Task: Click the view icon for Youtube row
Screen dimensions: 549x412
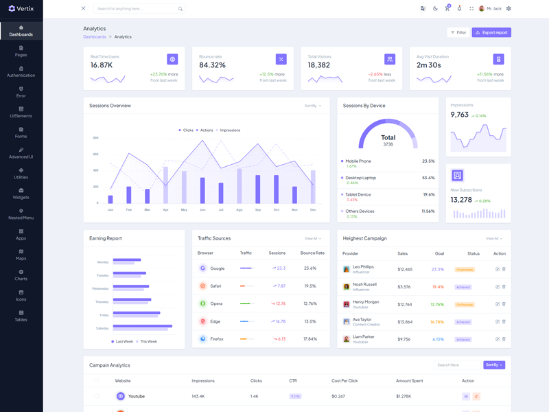Action: tap(466, 396)
